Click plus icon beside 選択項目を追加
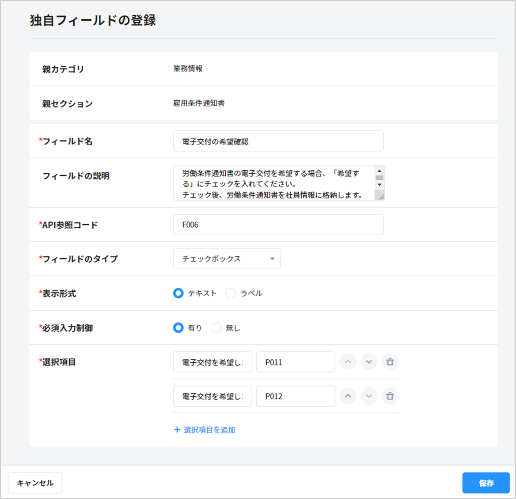The image size is (516, 499). (x=177, y=430)
